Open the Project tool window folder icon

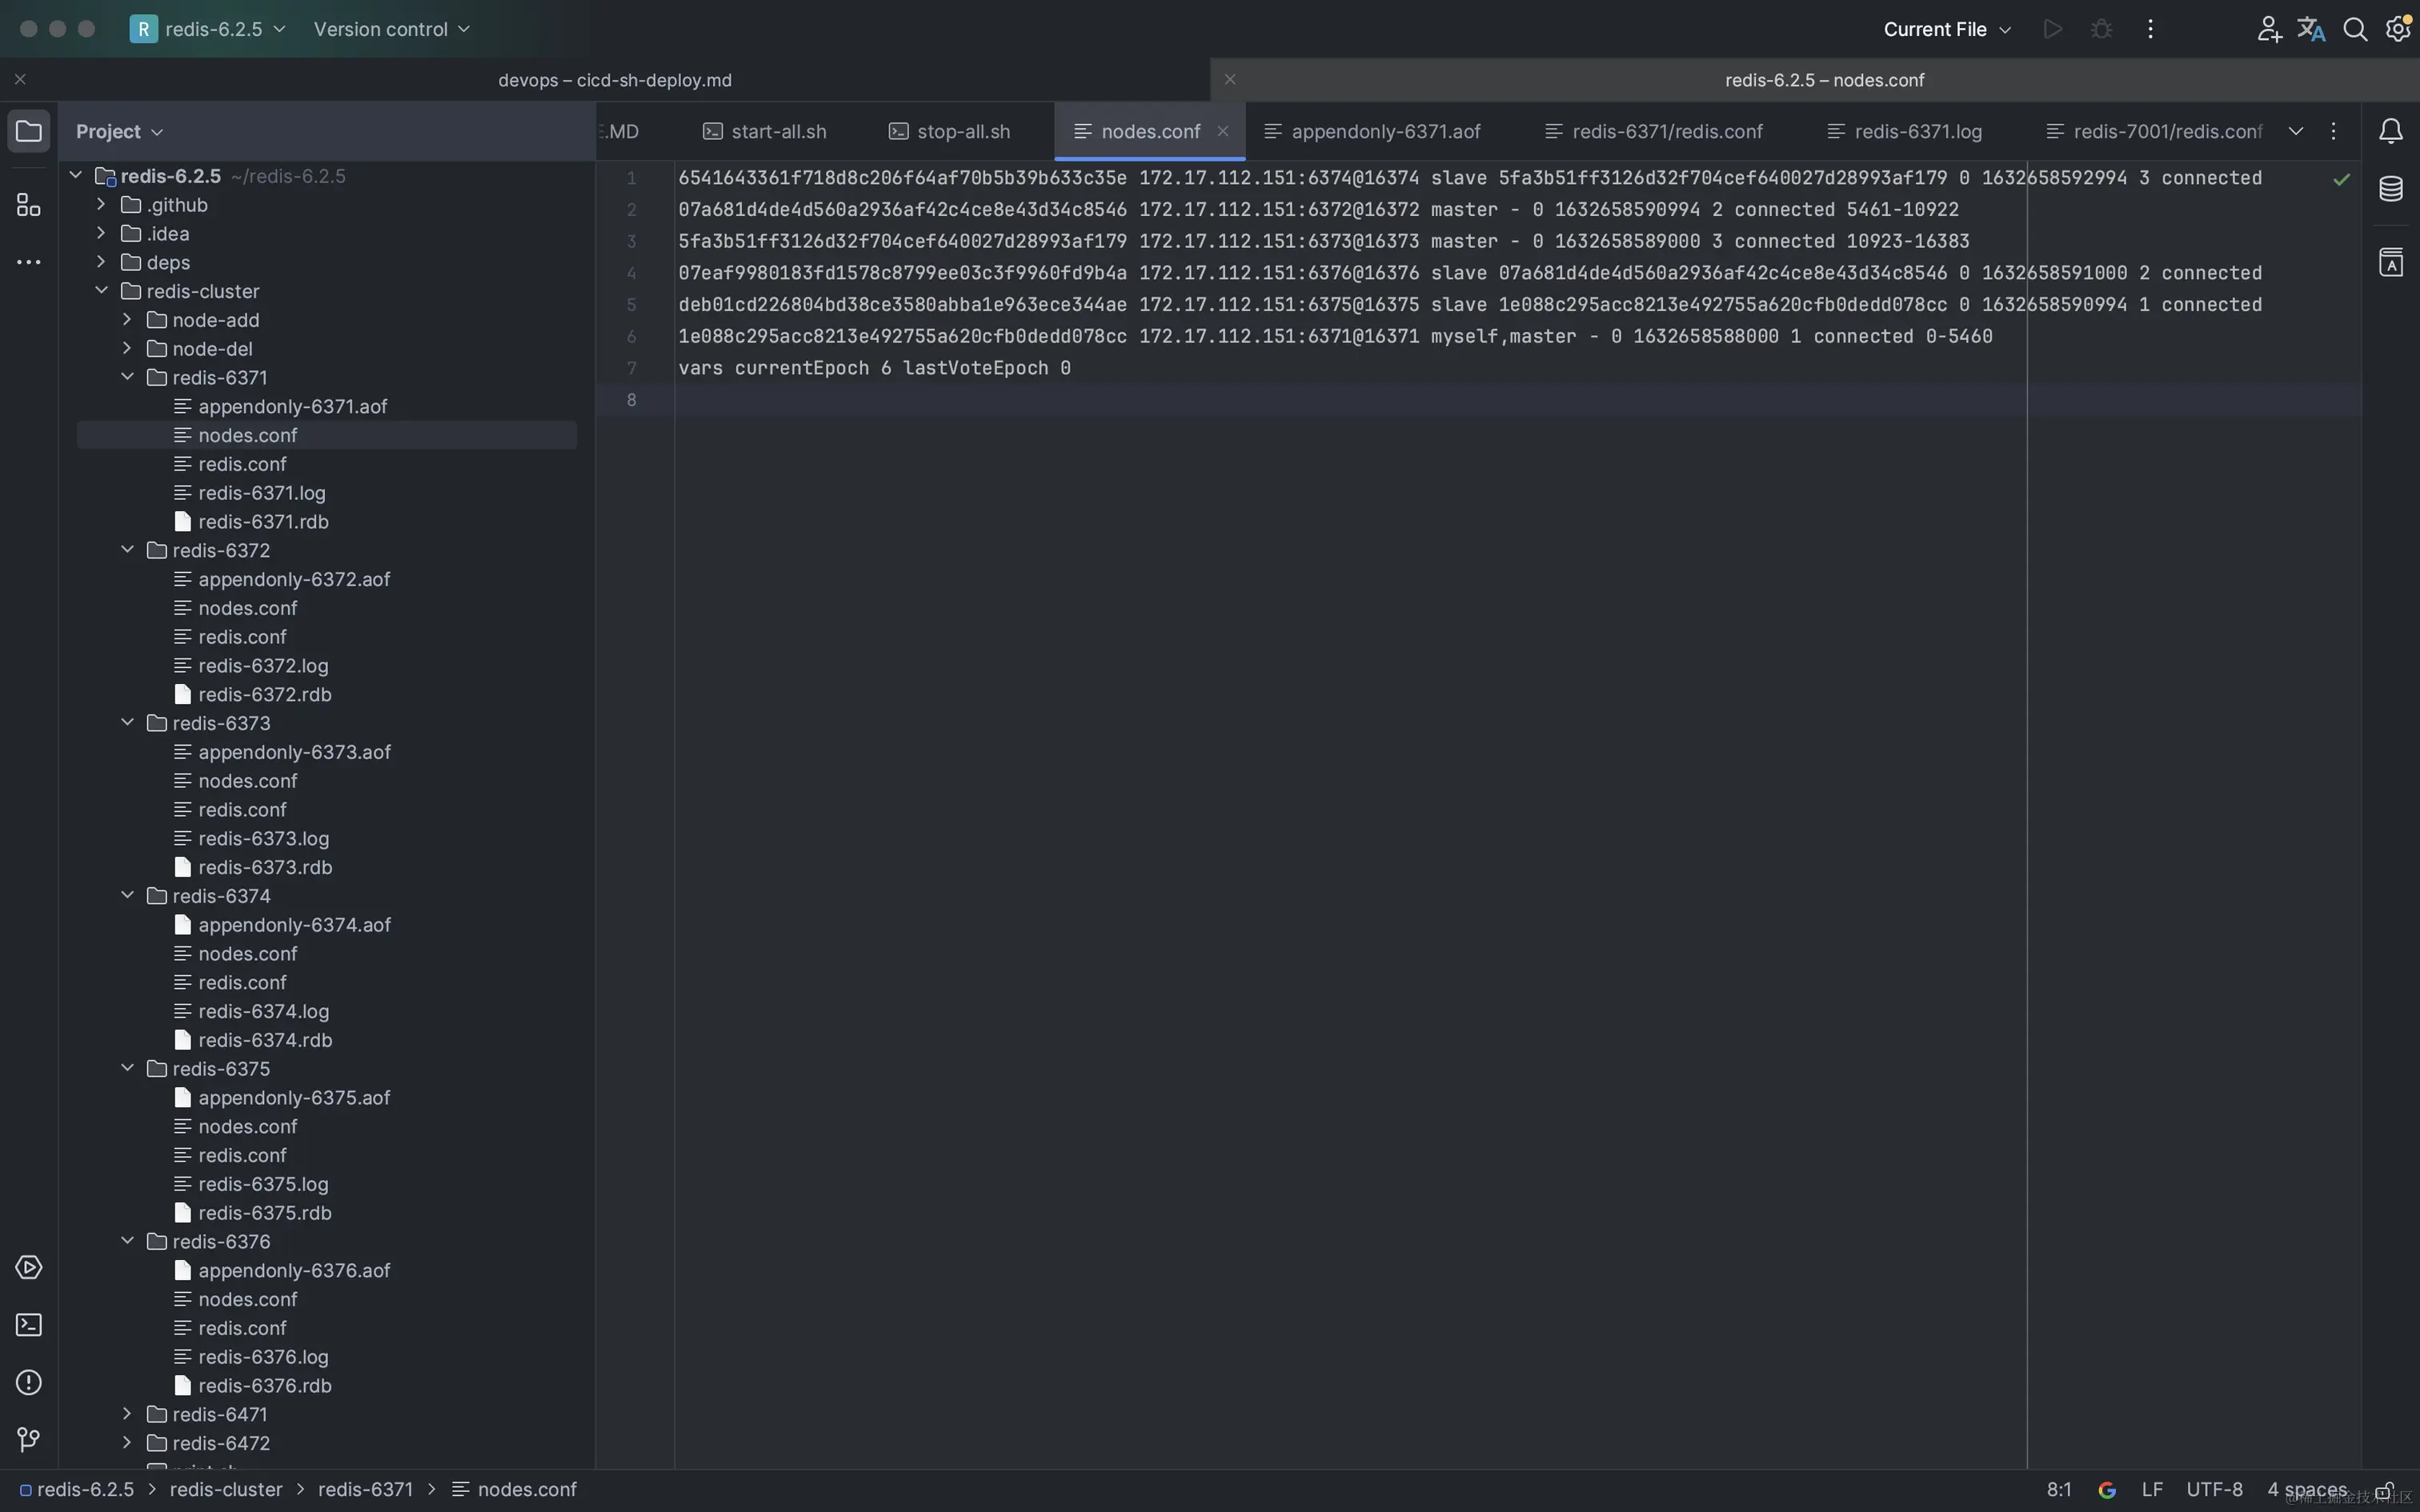click(x=29, y=131)
